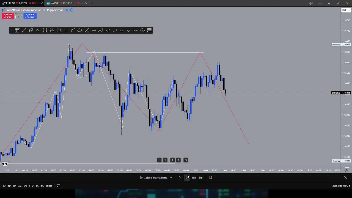Set date range to 5D
Viewport: 352px width, 198px height.
click(x=9, y=186)
